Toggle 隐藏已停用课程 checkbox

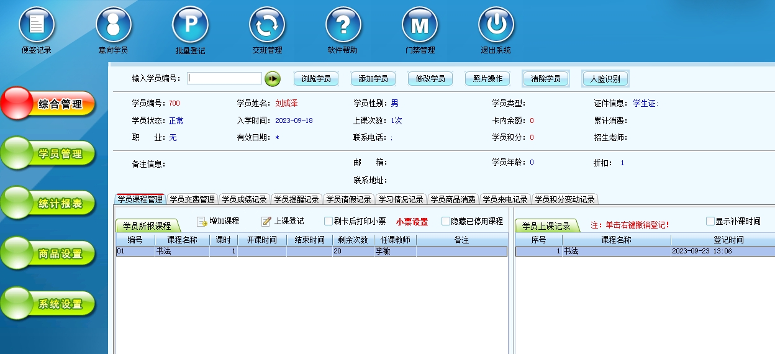pyautogui.click(x=446, y=221)
